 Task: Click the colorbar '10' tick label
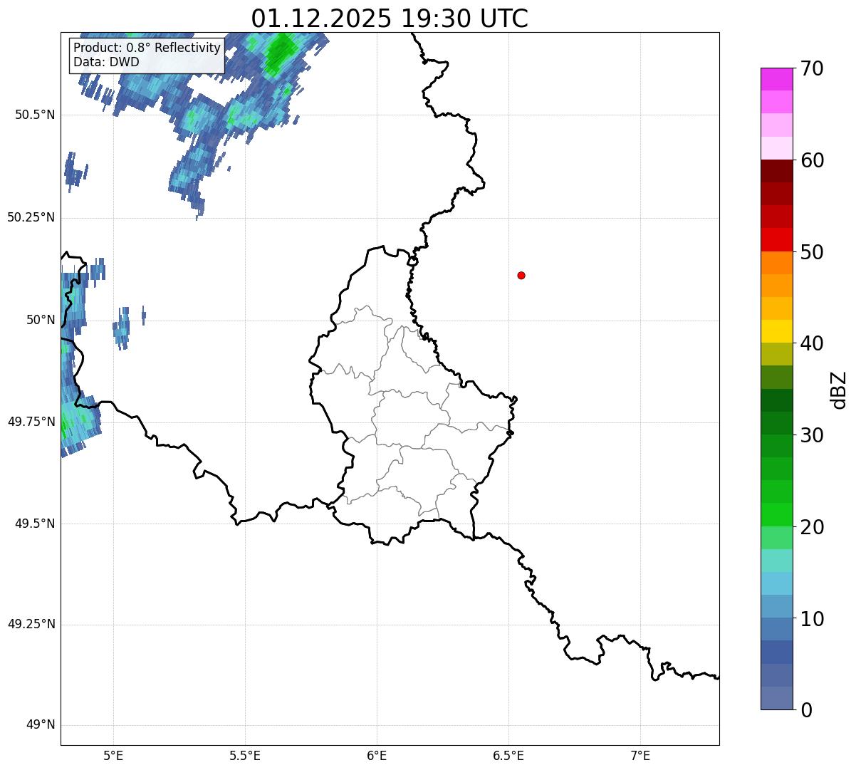coord(813,619)
